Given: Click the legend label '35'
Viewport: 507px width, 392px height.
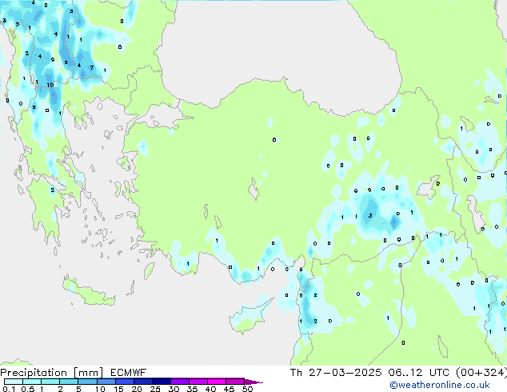Looking at the screenshot, I should tap(192, 389).
